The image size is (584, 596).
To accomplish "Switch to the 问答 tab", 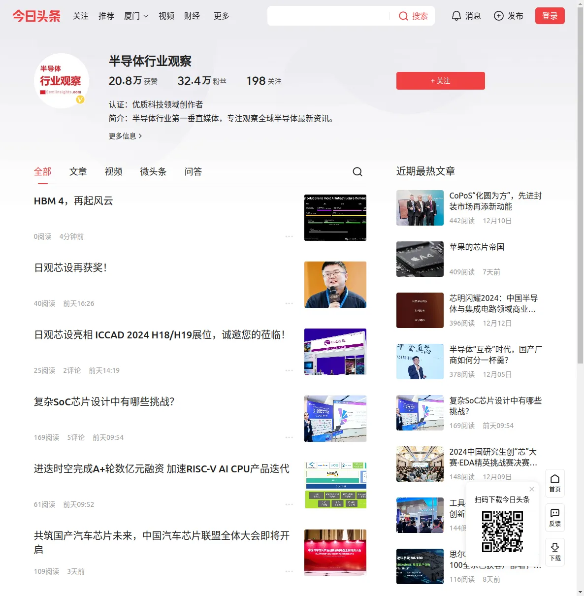I will (194, 171).
